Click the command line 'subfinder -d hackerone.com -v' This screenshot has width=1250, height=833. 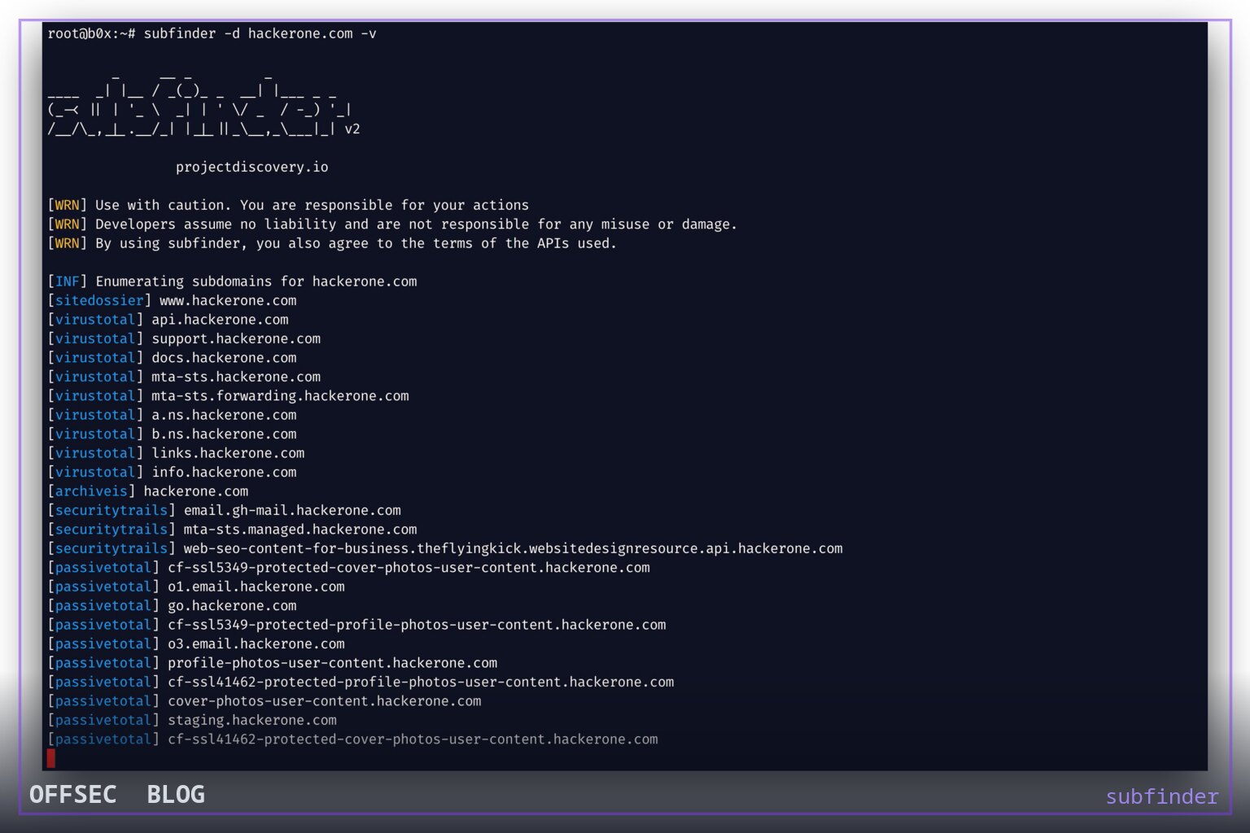[260, 34]
